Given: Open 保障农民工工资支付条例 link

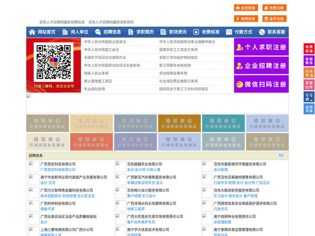Looking at the screenshot, I should pyautogui.click(x=178, y=49).
